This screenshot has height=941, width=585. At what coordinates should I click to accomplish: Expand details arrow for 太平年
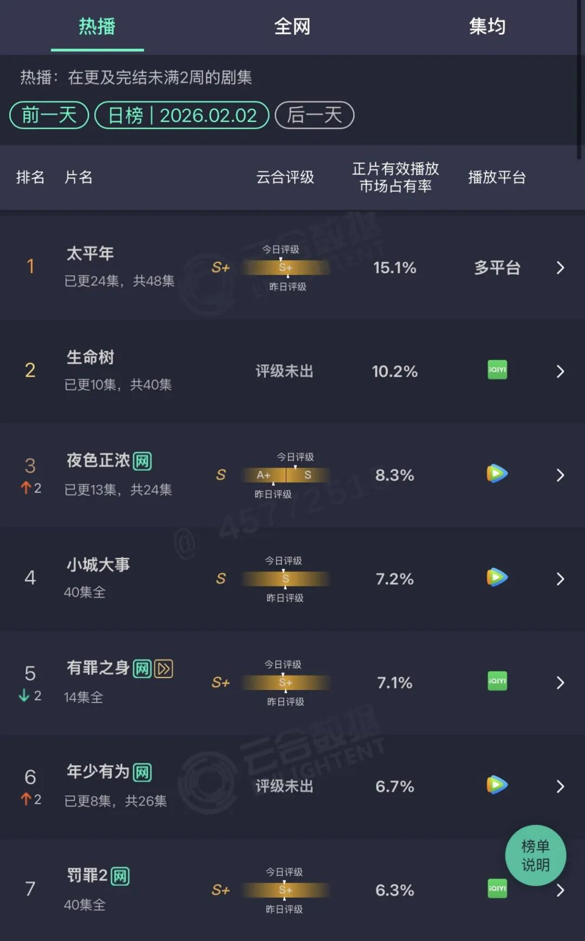pos(560,268)
